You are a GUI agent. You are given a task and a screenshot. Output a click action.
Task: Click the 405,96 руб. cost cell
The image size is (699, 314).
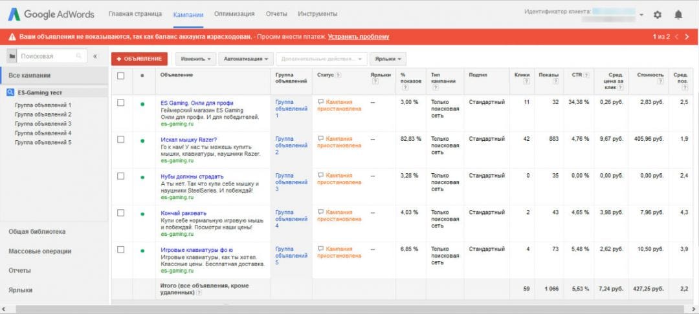point(649,139)
